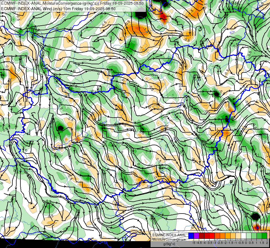
Task: Click the MoistureConvergence title line at top
Action: [72, 3]
